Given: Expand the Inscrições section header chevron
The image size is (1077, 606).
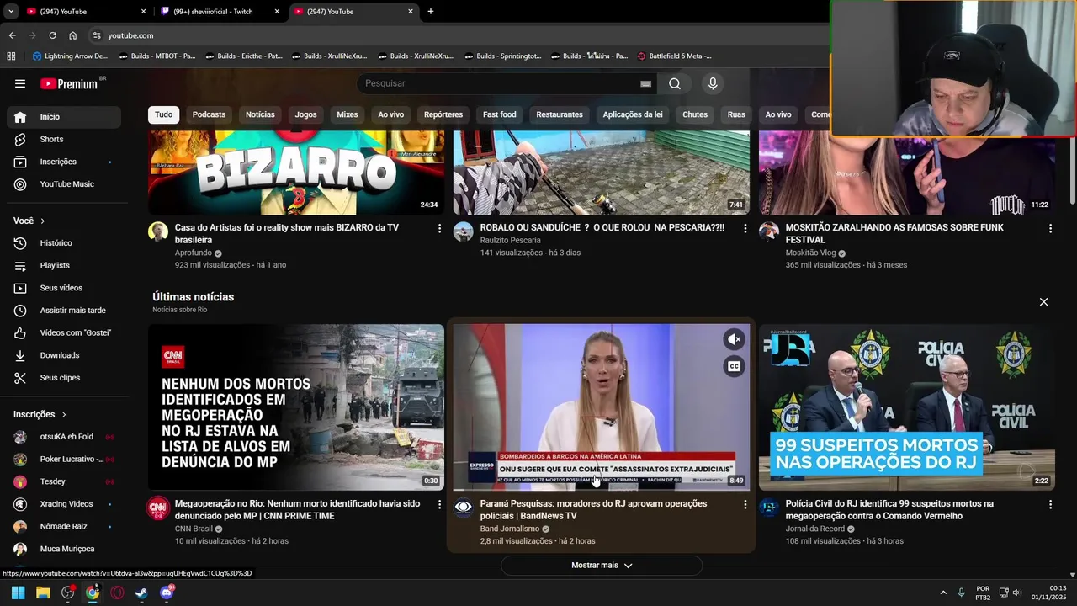Looking at the screenshot, I should pos(63,414).
